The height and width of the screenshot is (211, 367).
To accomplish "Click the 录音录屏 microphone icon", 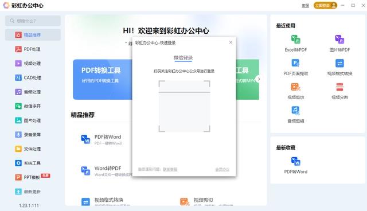I will coord(18,135).
